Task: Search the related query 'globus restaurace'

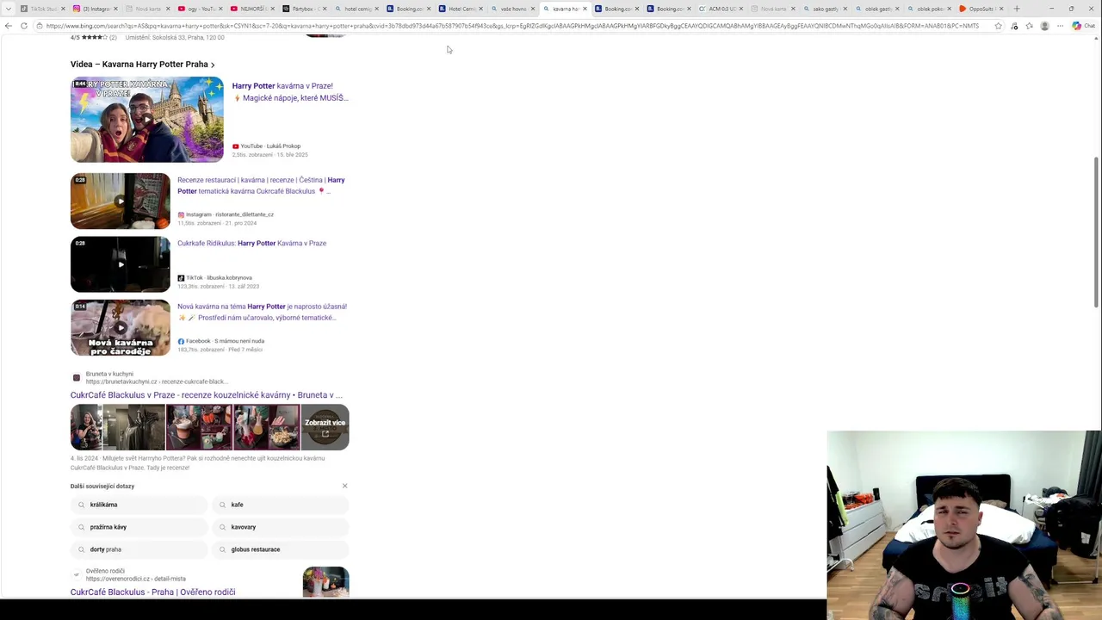Action: click(x=281, y=549)
